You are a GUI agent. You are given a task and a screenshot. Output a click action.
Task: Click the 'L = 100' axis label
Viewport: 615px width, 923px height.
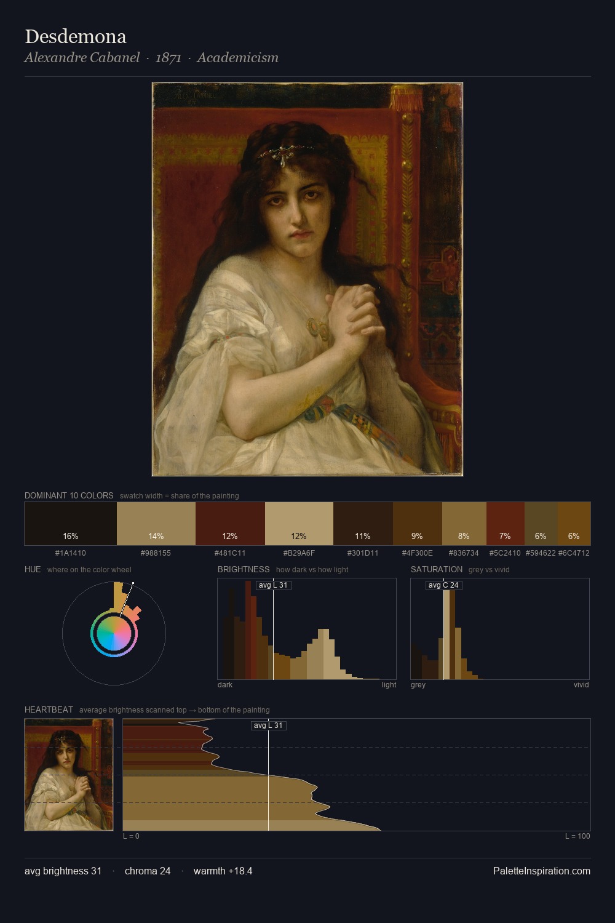click(577, 836)
